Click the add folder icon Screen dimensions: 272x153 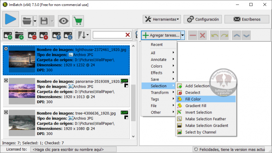click(19, 35)
